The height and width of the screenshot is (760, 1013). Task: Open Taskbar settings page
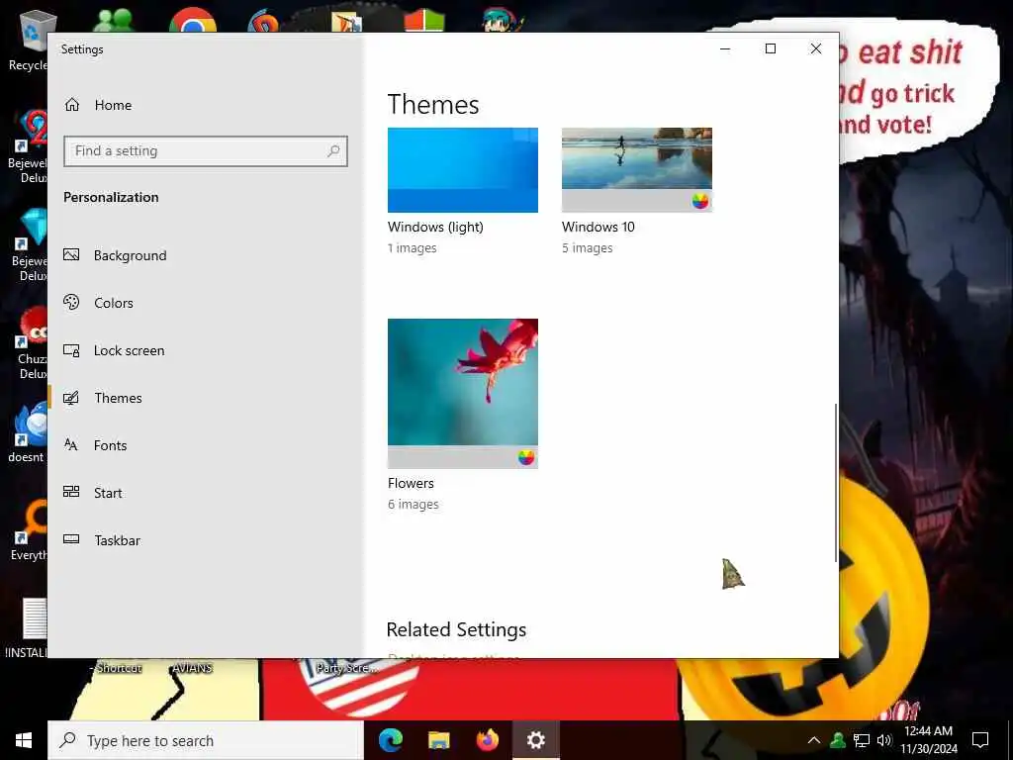(206, 540)
